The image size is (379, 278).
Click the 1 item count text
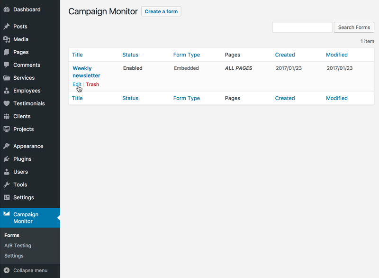(x=367, y=41)
